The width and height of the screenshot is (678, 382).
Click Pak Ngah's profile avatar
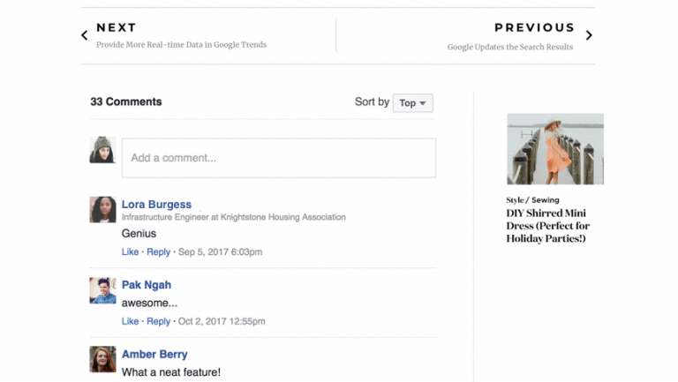coord(102,291)
